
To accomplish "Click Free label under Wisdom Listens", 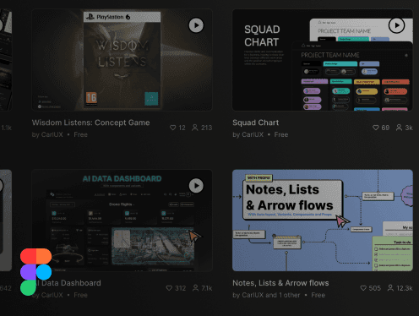I will [x=80, y=134].
